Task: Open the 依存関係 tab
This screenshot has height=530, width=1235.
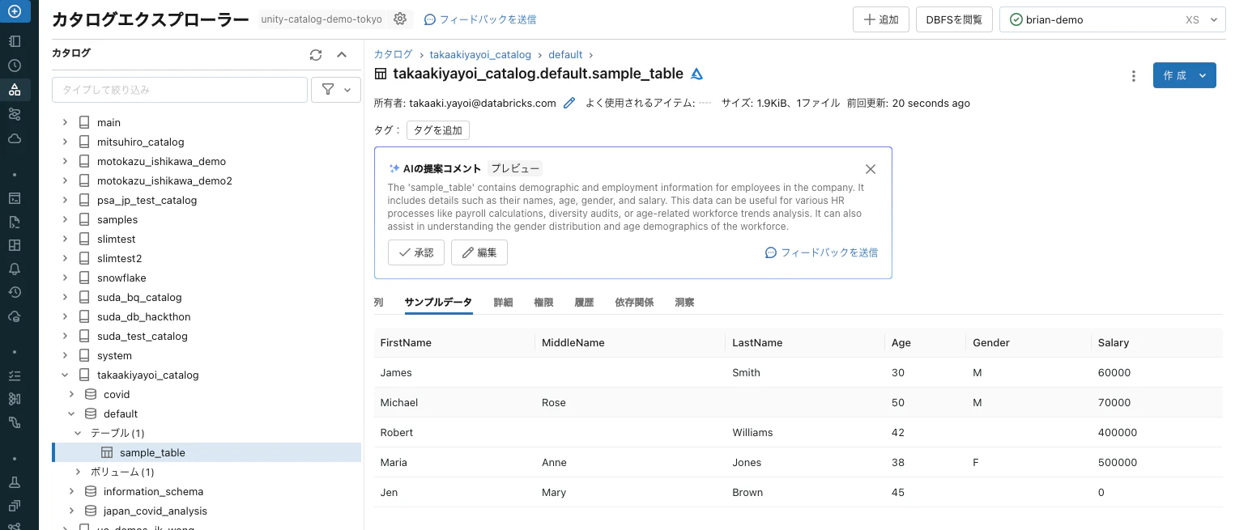Action: point(634,303)
